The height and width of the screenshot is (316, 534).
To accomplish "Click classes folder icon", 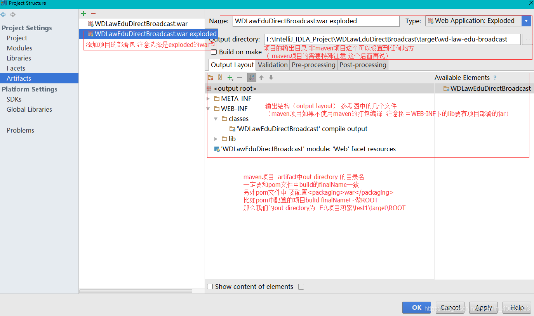I will (x=224, y=119).
